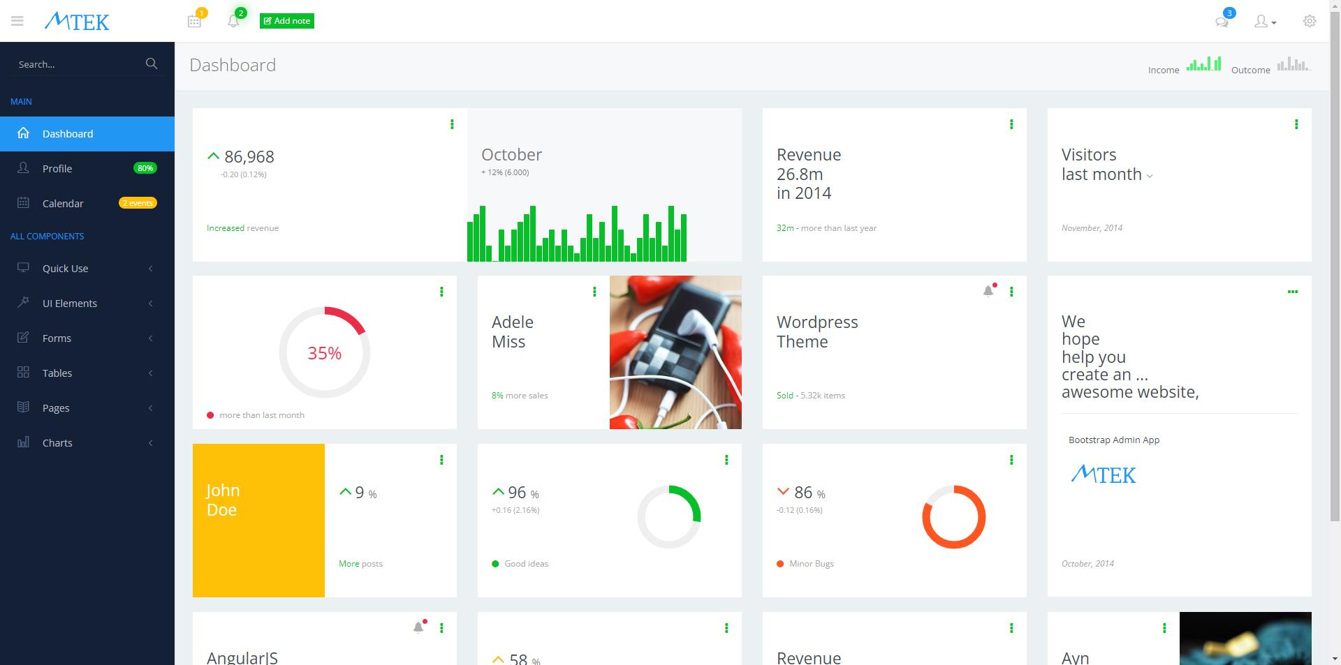
Task: Click the MTEK logo in header
Action: (77, 22)
